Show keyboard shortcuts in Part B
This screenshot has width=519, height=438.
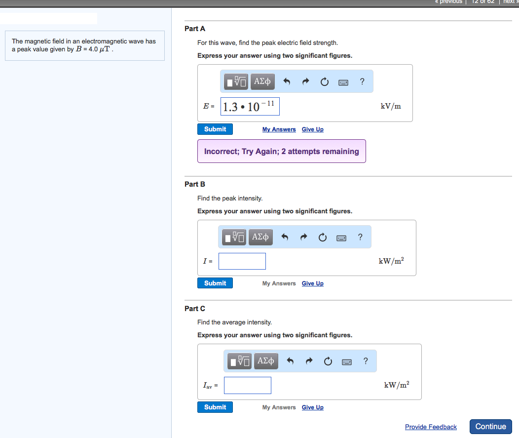pos(341,238)
